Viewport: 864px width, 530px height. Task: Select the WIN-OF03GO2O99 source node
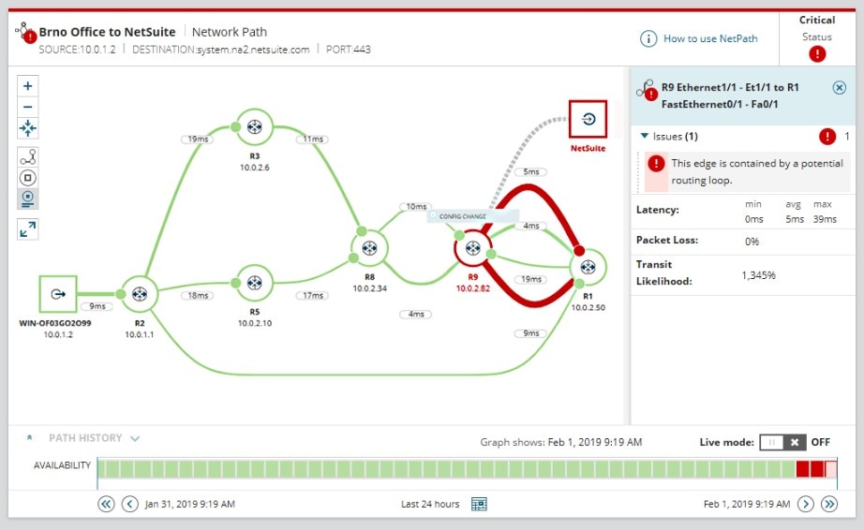point(58,294)
